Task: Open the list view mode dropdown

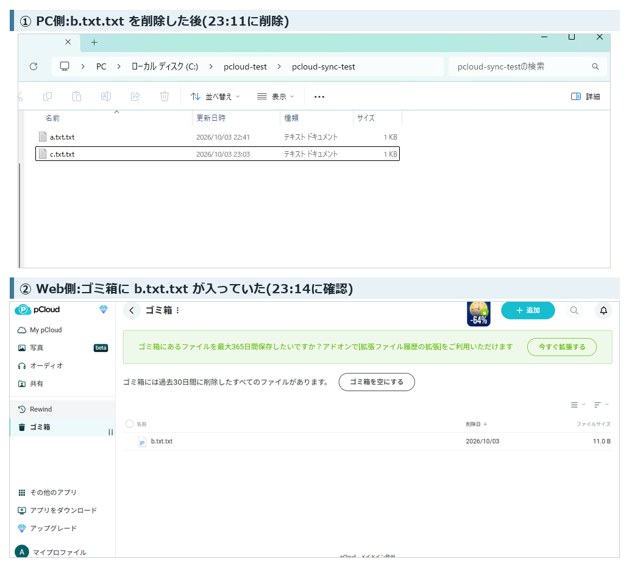Action: (x=578, y=404)
